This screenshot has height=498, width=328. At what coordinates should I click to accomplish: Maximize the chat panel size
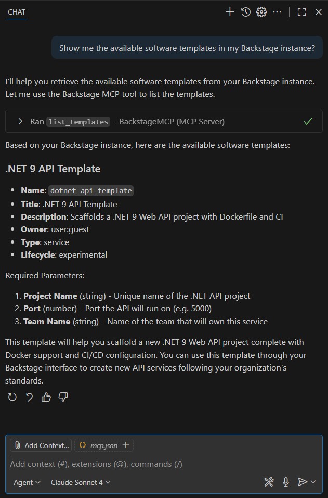pyautogui.click(x=301, y=12)
